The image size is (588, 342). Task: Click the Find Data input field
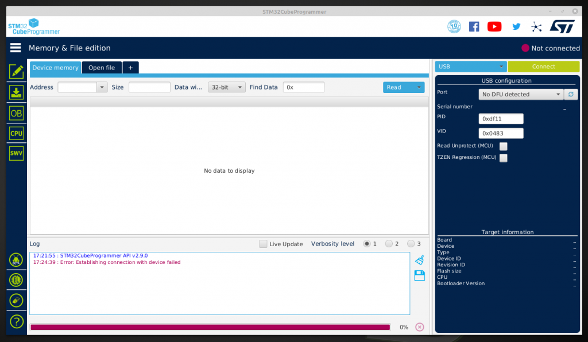(303, 87)
